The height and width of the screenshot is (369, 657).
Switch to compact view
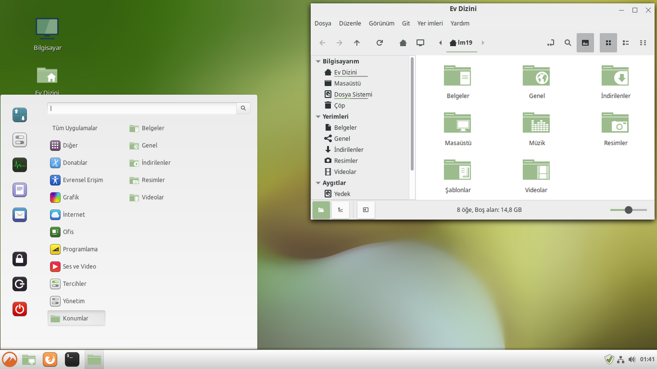[x=643, y=43]
